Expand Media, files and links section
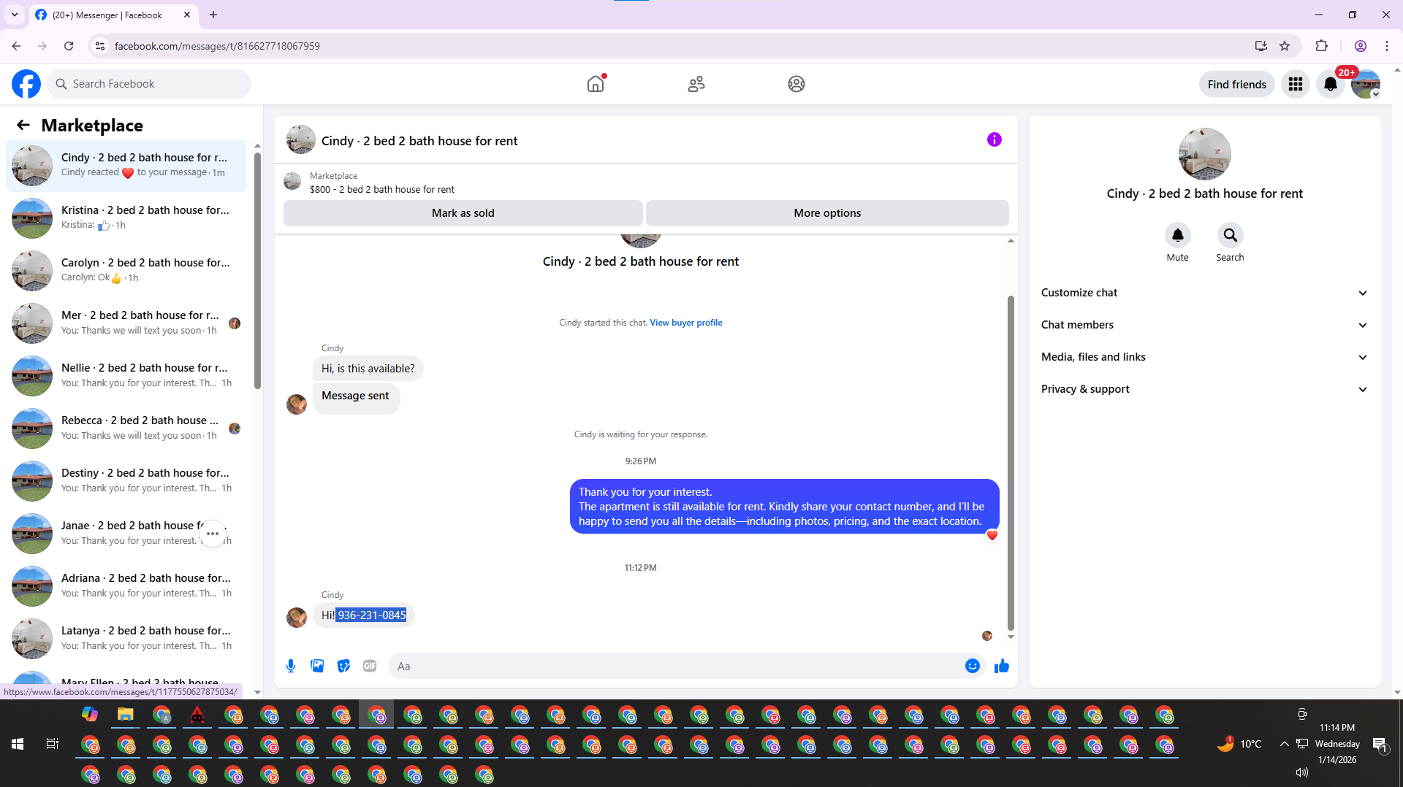The height and width of the screenshot is (787, 1403). coord(1204,357)
